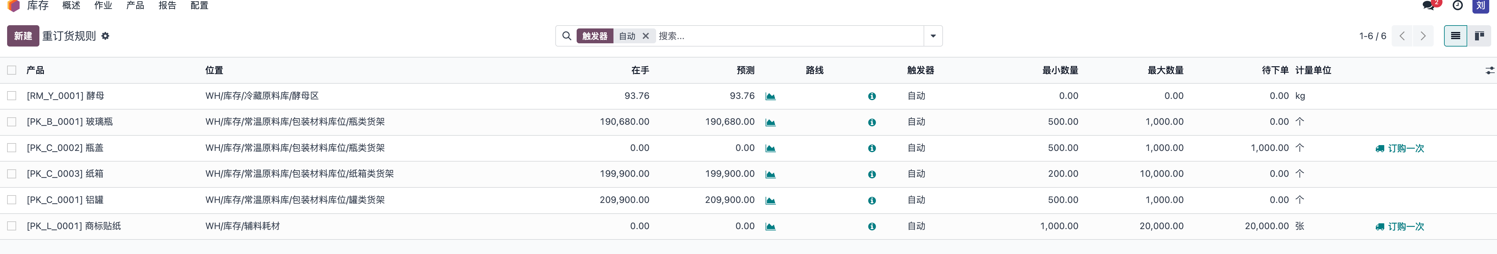Open optional columns adjust icon
This screenshot has height=254, width=1497.
1490,70
